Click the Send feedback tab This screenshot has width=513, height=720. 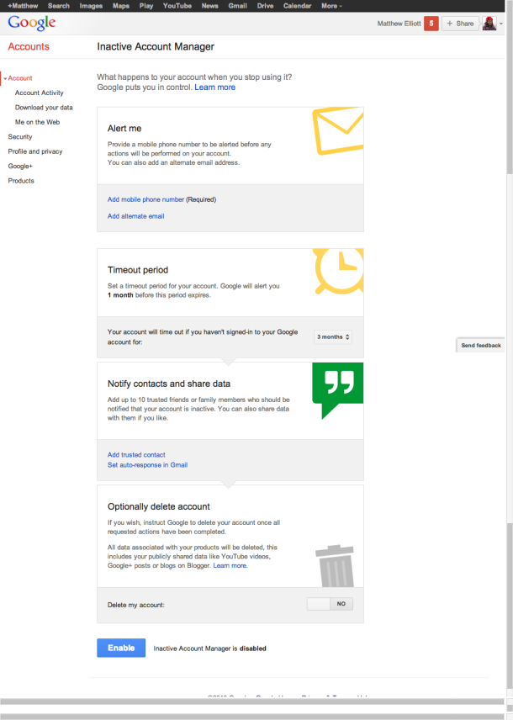[x=481, y=346]
